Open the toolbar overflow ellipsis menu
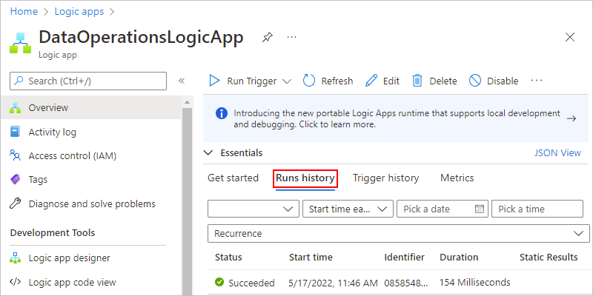Viewport: 593px width, 296px height. 537,81
